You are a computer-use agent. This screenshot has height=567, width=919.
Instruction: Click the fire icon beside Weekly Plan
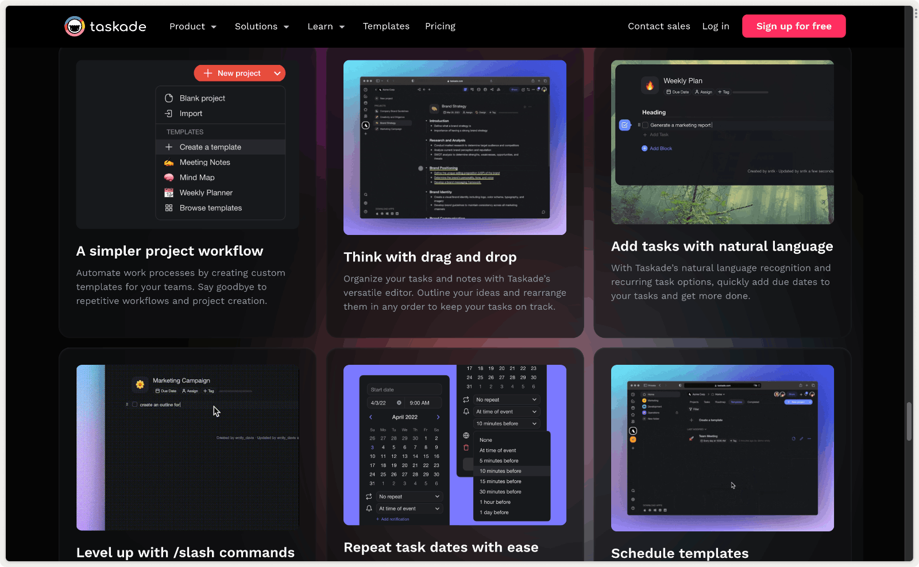coord(650,86)
